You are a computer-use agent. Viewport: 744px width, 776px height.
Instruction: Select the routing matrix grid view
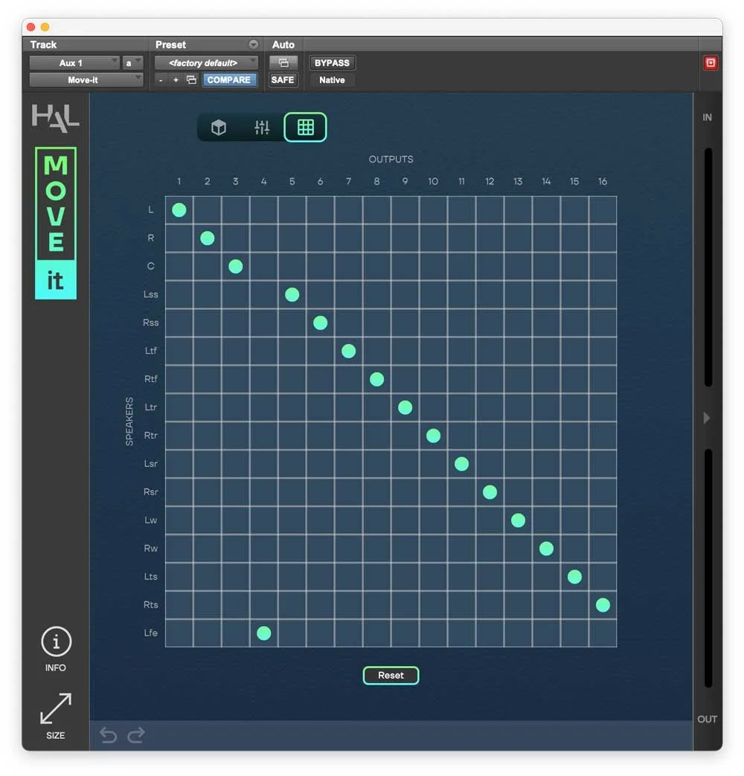tap(305, 127)
